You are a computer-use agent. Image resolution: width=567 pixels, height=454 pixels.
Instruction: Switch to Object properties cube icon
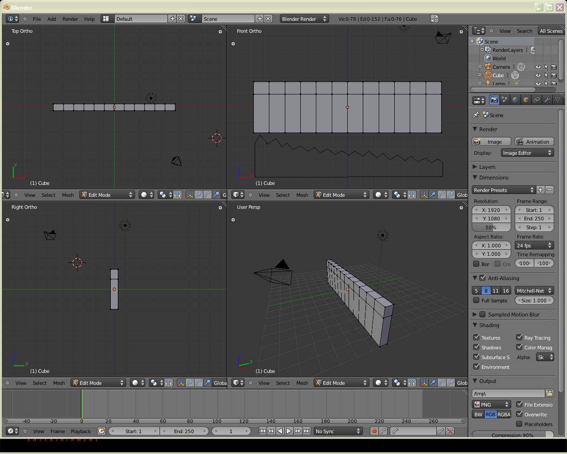tap(526, 100)
